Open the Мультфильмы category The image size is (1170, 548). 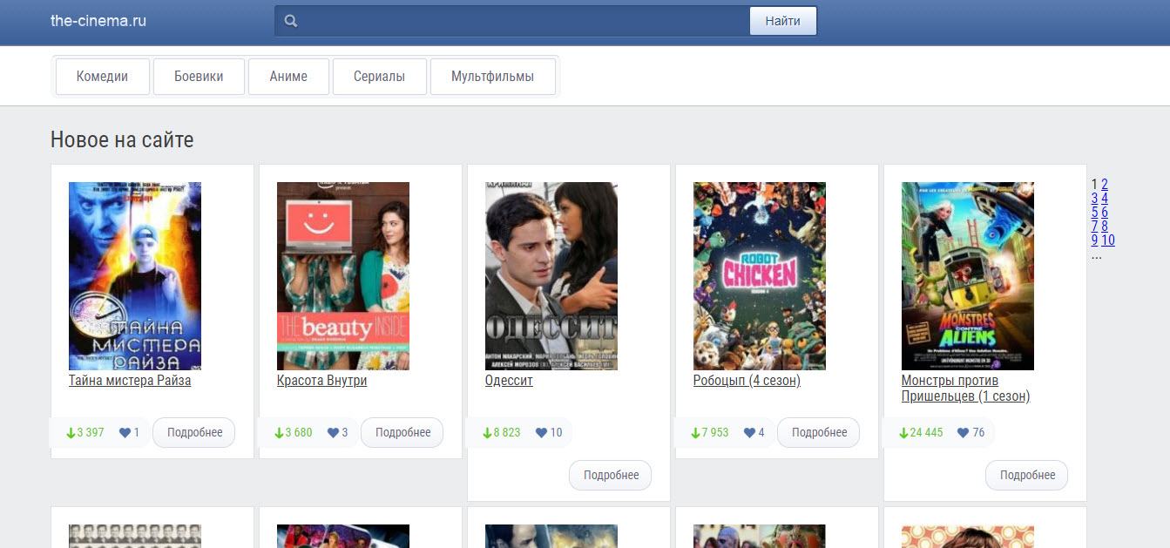(x=493, y=77)
